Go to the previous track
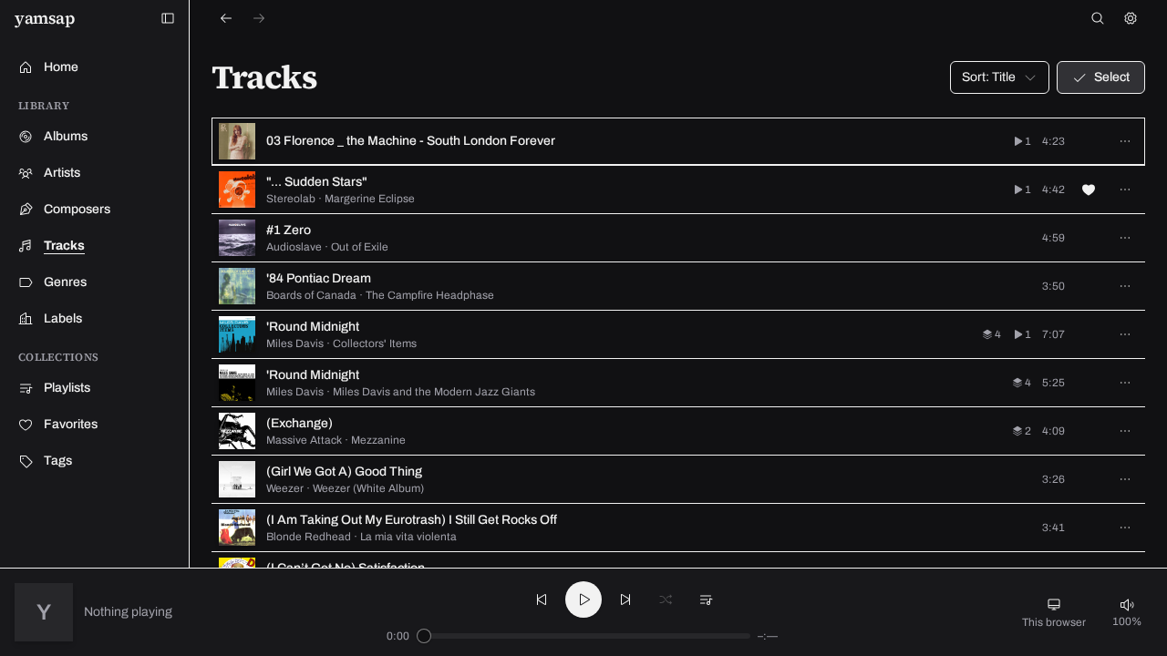This screenshot has width=1167, height=656. [x=542, y=600]
